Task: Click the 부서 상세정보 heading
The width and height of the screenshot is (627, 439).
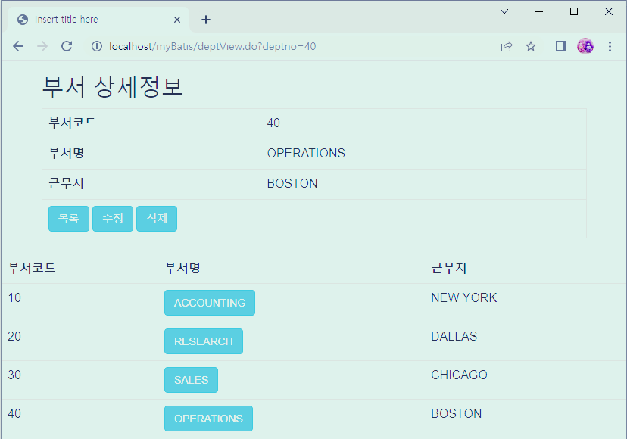Action: [112, 87]
